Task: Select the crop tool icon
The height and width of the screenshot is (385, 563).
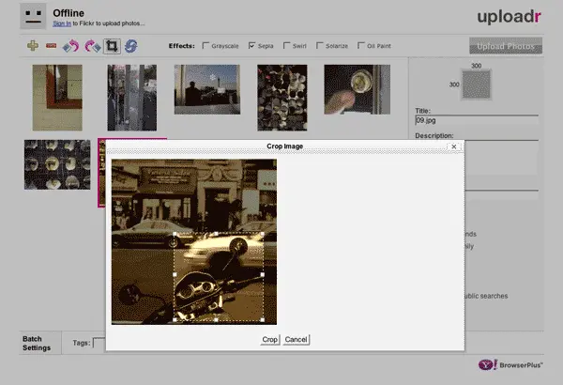Action: (112, 46)
